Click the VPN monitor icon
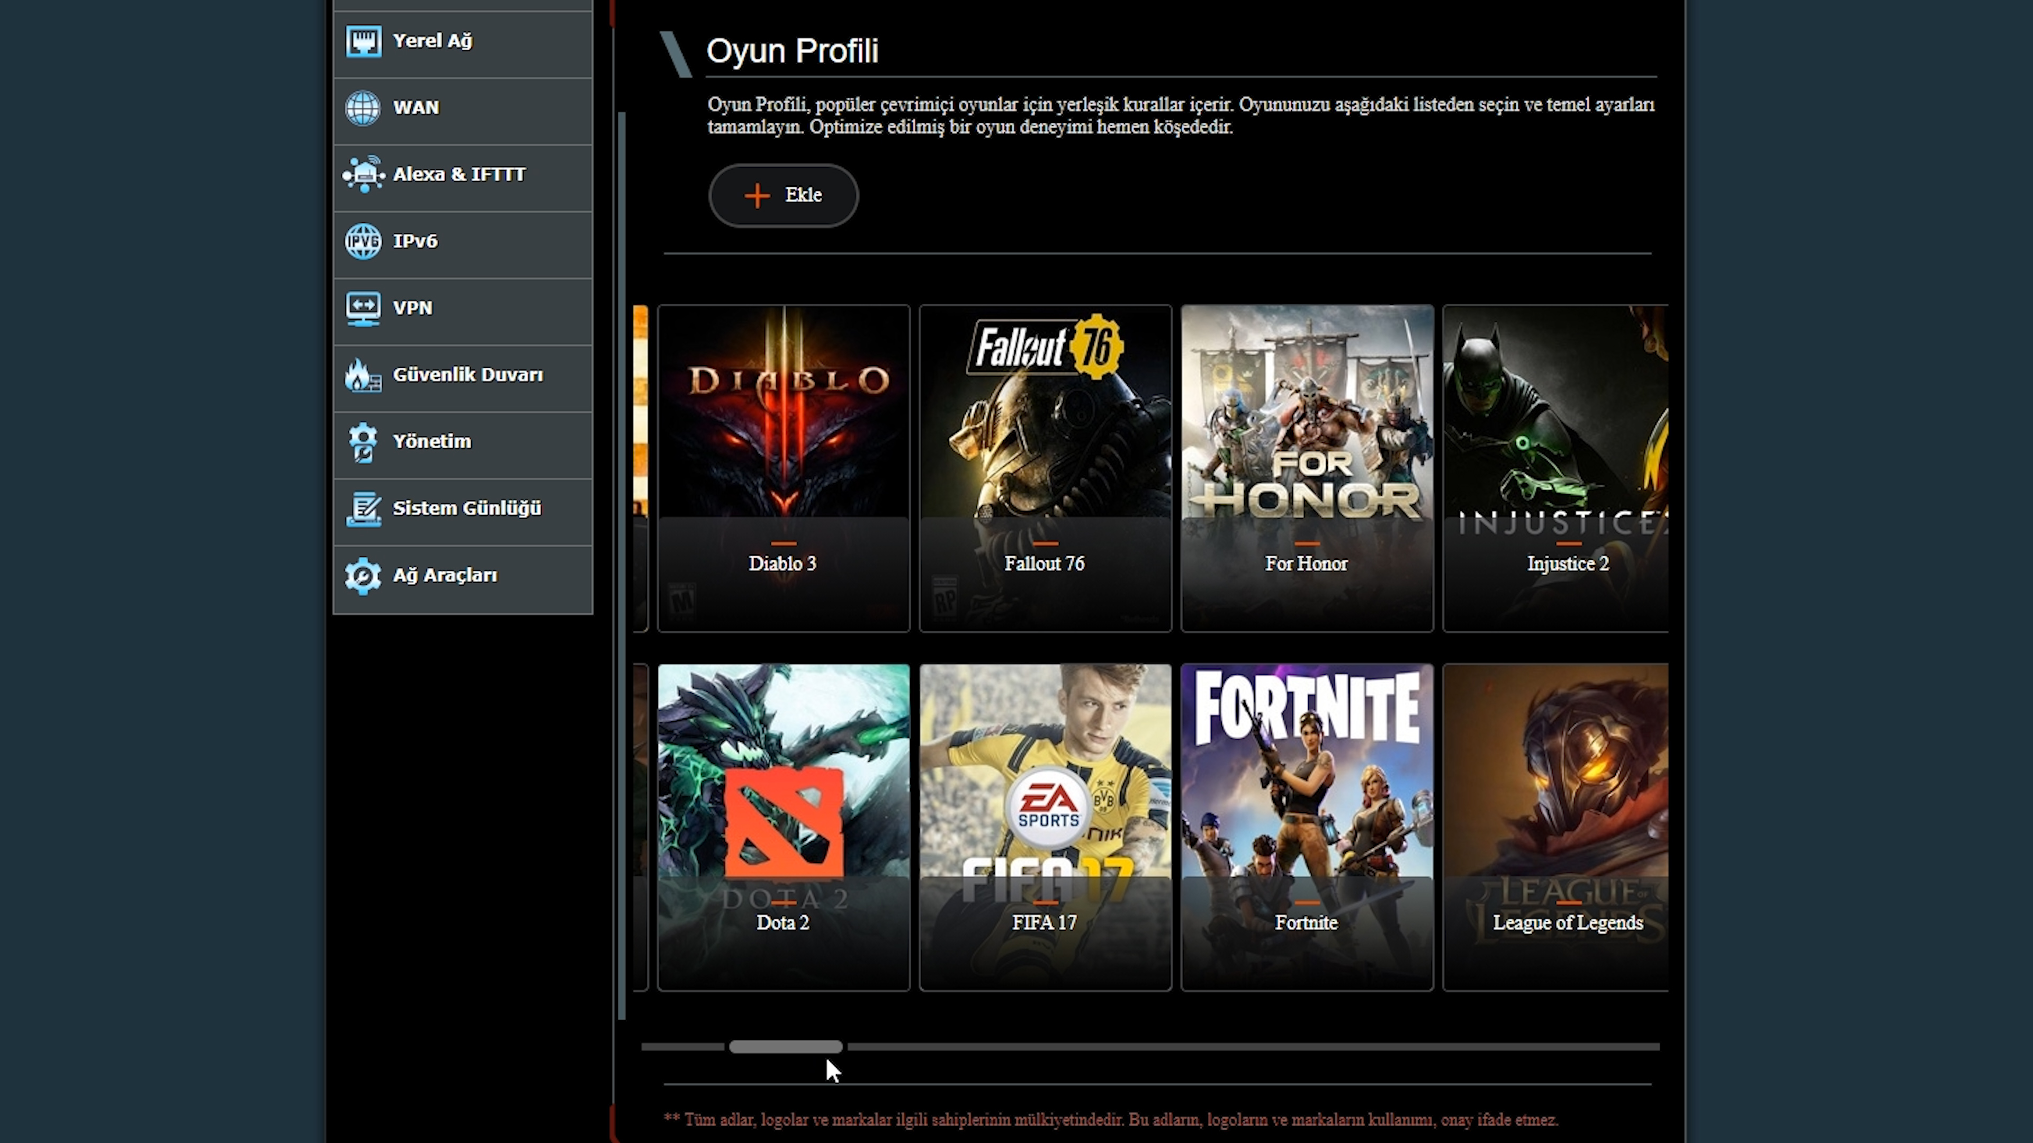This screenshot has width=2033, height=1143. pos(363,309)
